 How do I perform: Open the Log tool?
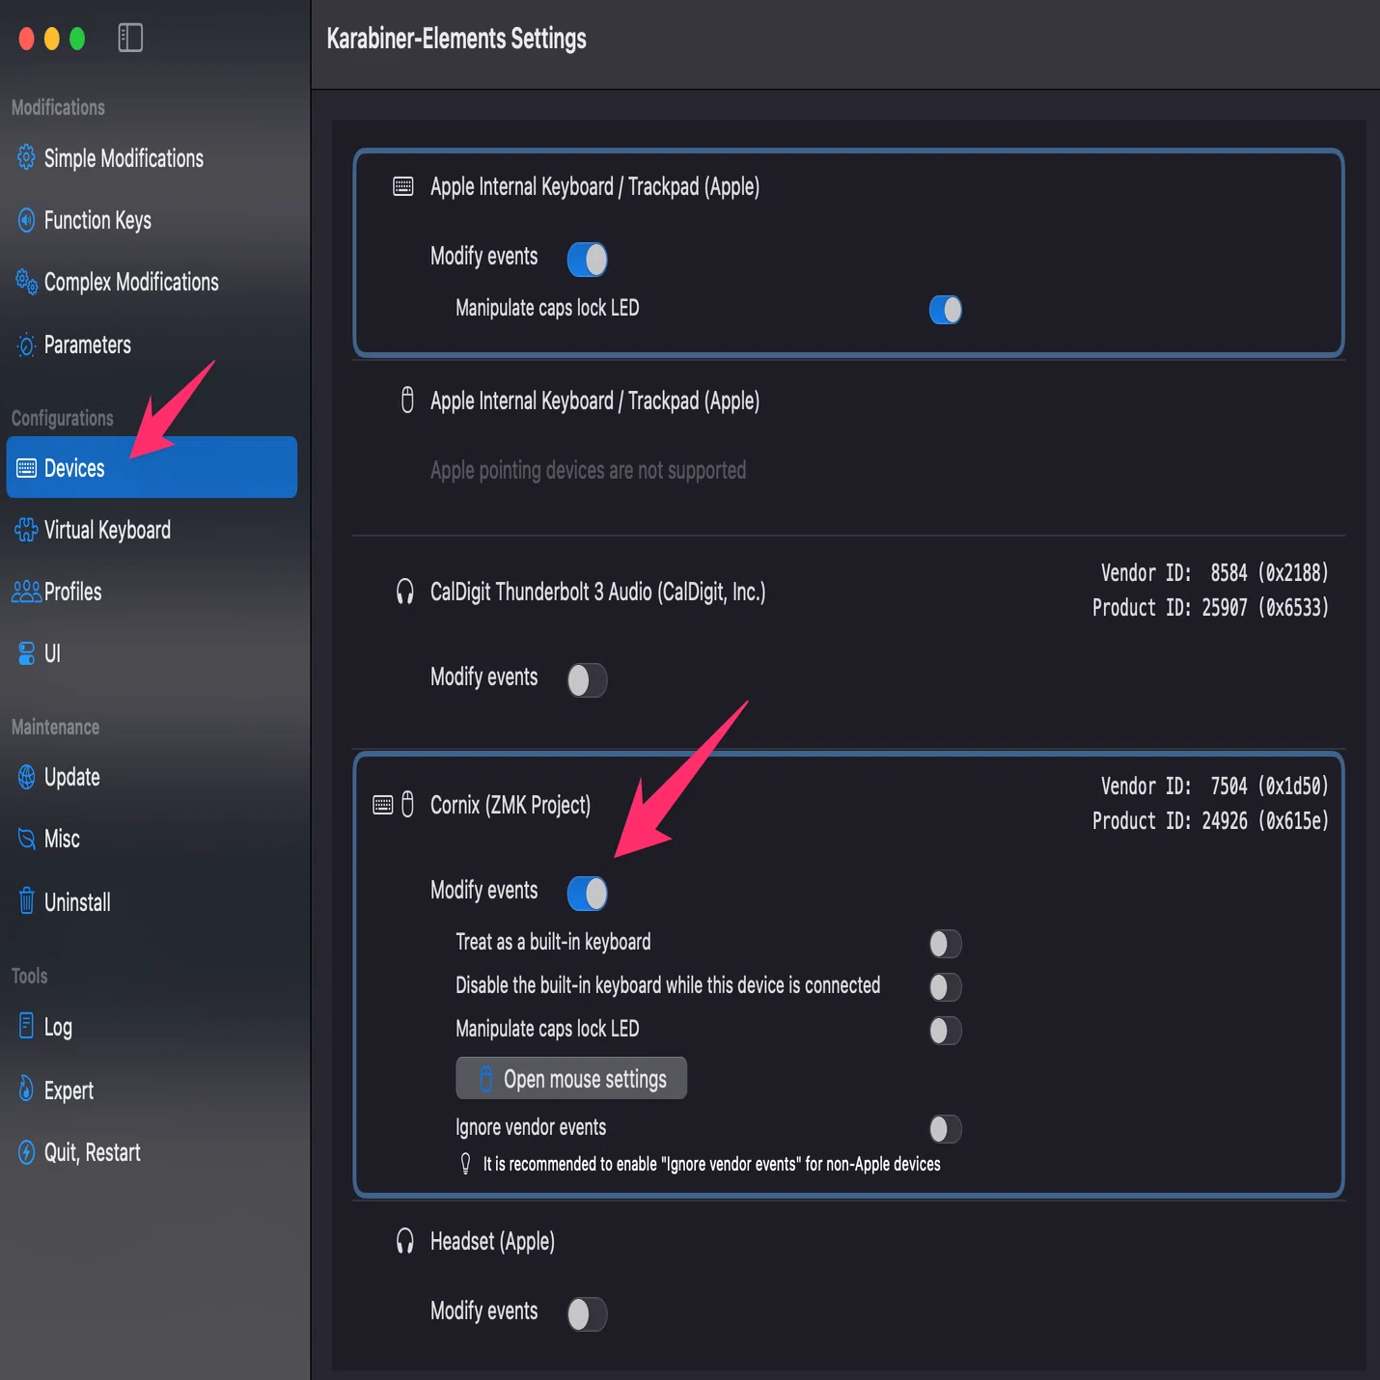(x=152, y=1027)
